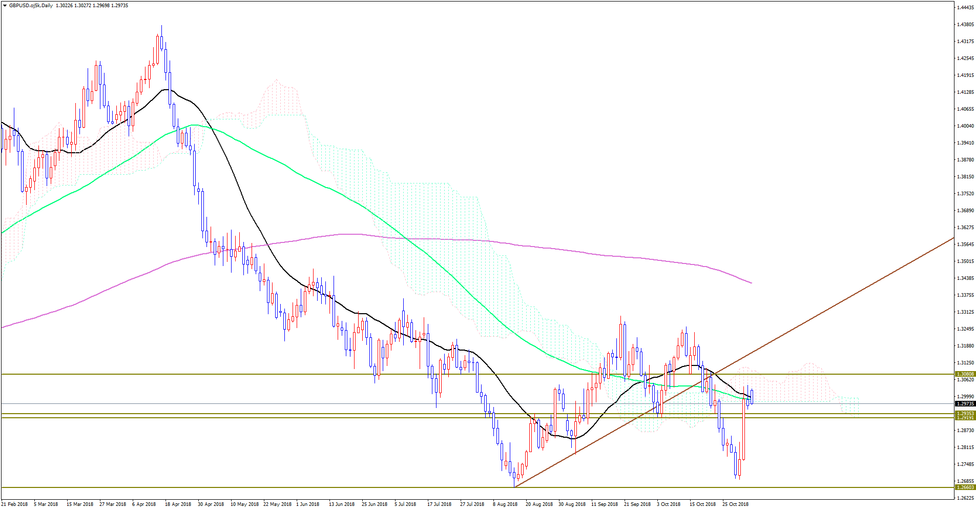This screenshot has width=976, height=510.
Task: Click the 1.37520 price scale label
Action: tap(966, 193)
